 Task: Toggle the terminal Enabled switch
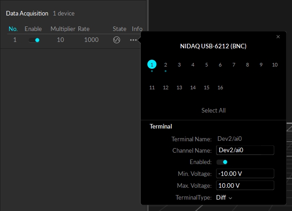[x=222, y=162]
